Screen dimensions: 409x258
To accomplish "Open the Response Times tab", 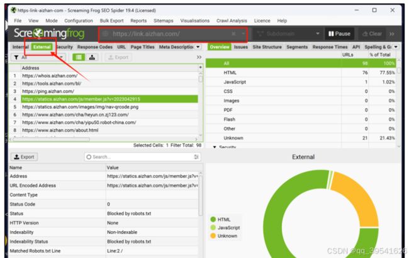I will 330,47.
